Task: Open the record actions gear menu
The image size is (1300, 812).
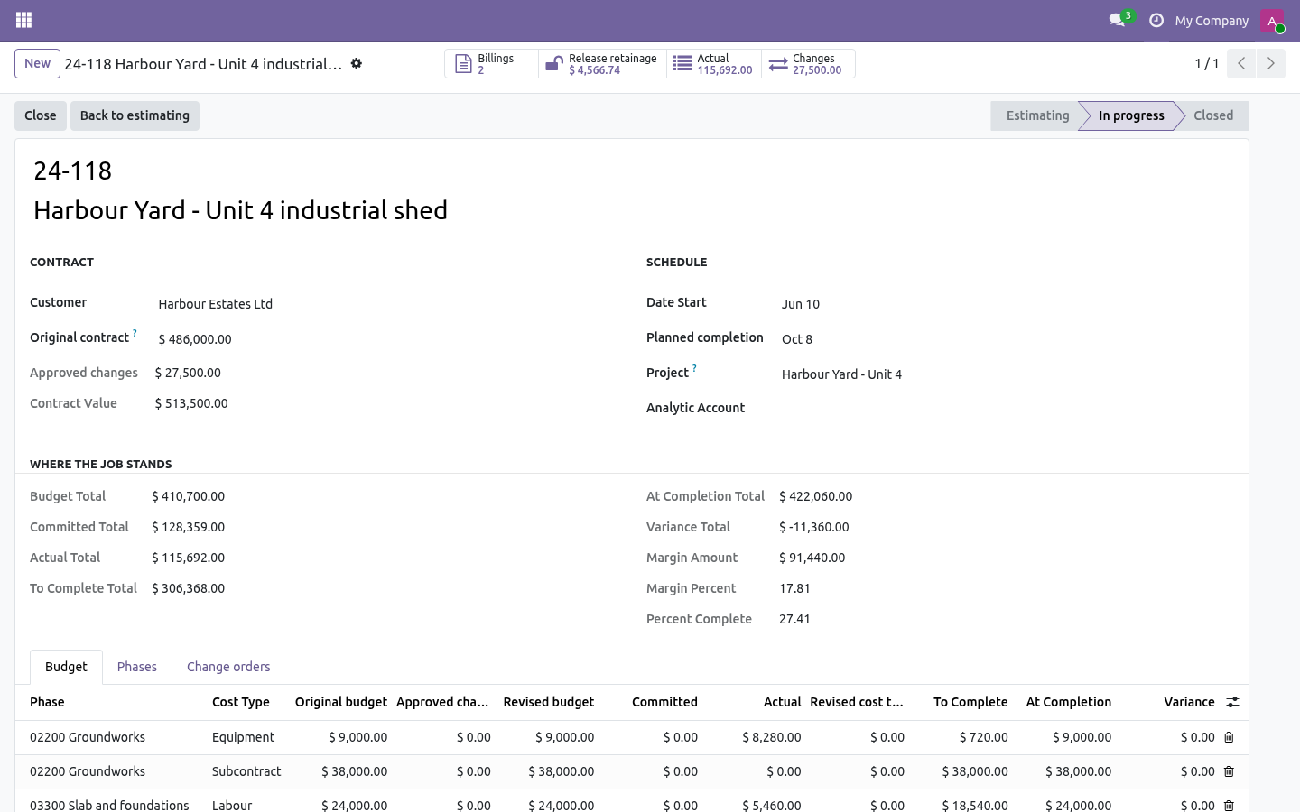Action: 357,63
